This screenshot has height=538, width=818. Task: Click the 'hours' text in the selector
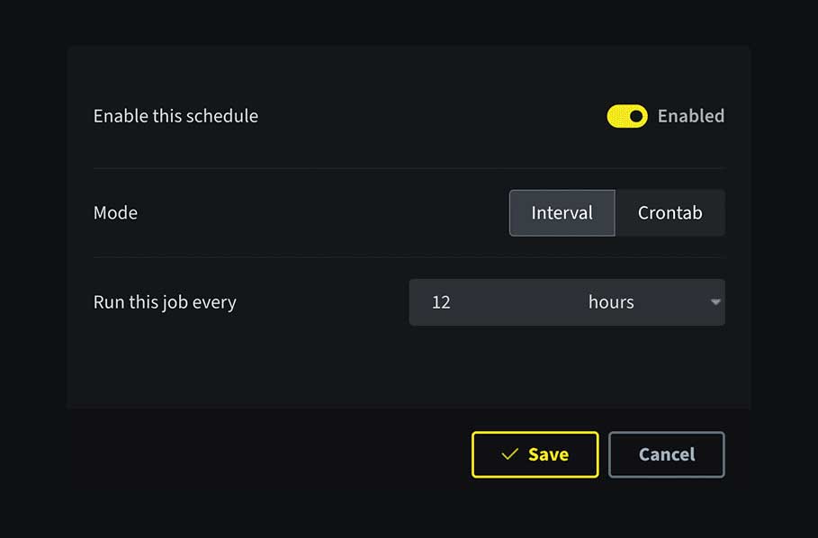611,302
